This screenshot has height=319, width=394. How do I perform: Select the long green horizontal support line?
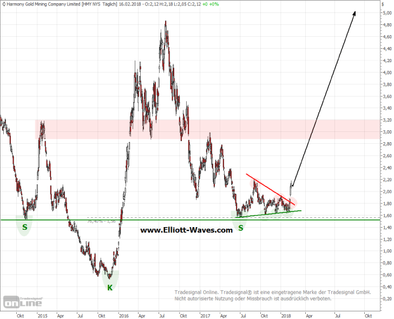click(162, 220)
